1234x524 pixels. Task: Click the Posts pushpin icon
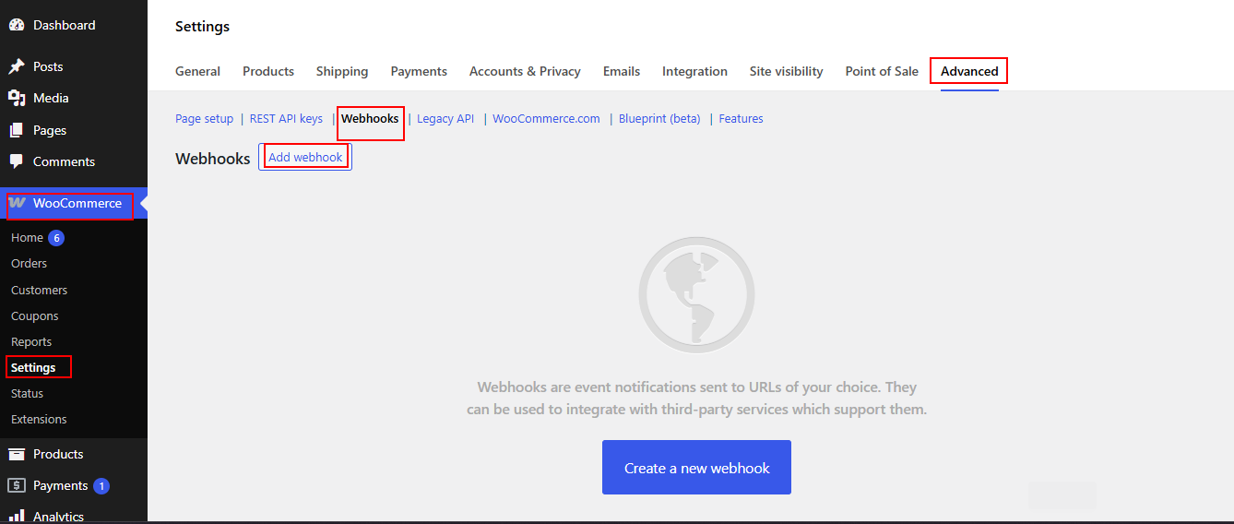click(16, 66)
